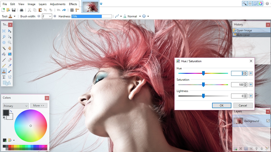Click More in the Colors panel
Viewport: 271px width, 152px height.
[39, 105]
